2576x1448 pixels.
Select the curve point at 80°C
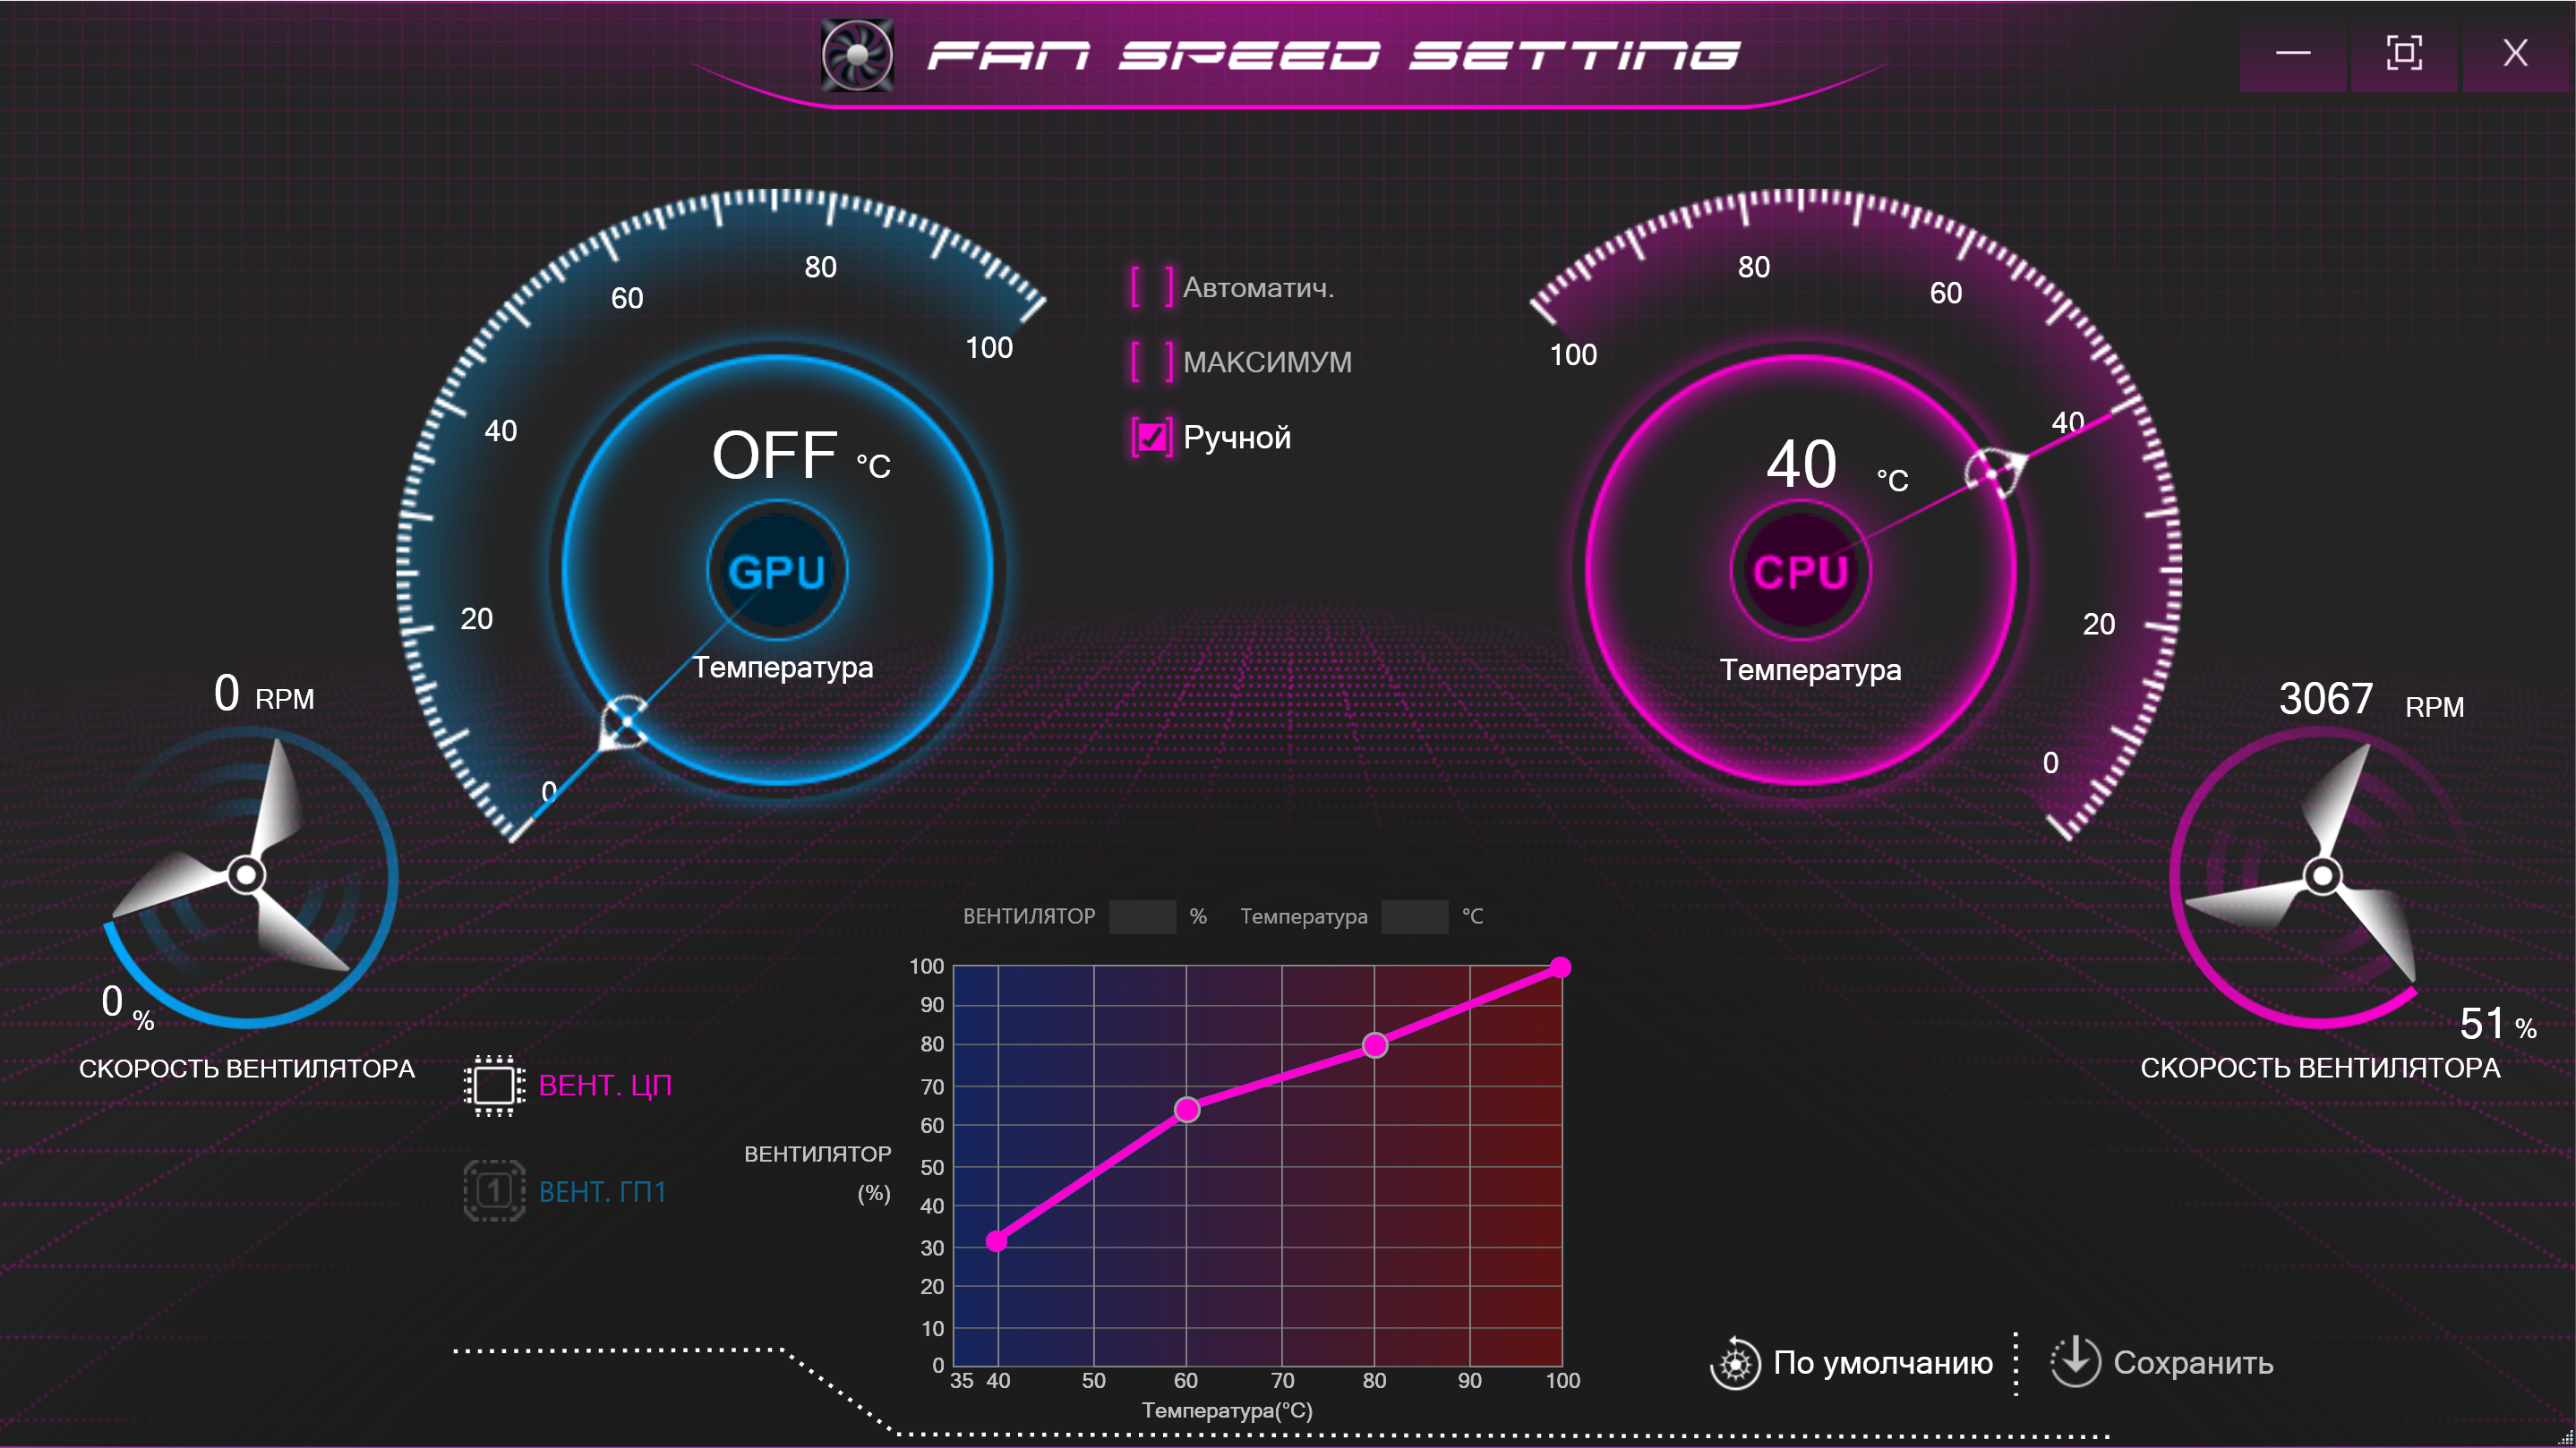[1375, 1045]
